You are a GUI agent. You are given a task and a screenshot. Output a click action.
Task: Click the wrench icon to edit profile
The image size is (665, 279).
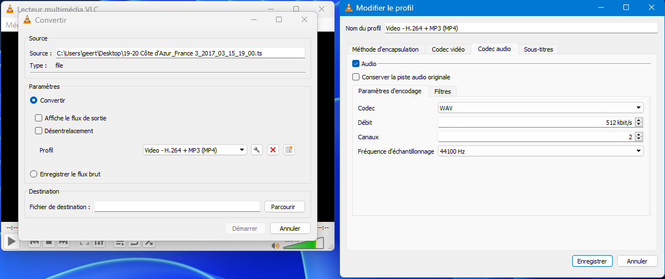[257, 150]
